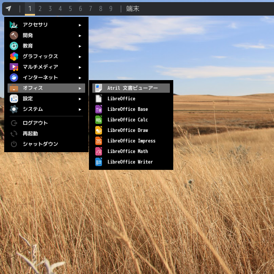Click the paper plane launcher icon

(8, 8)
